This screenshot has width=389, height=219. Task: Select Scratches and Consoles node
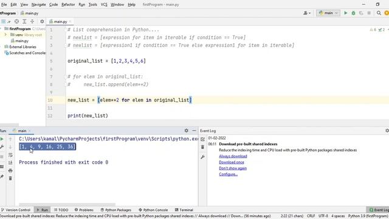click(x=27, y=53)
